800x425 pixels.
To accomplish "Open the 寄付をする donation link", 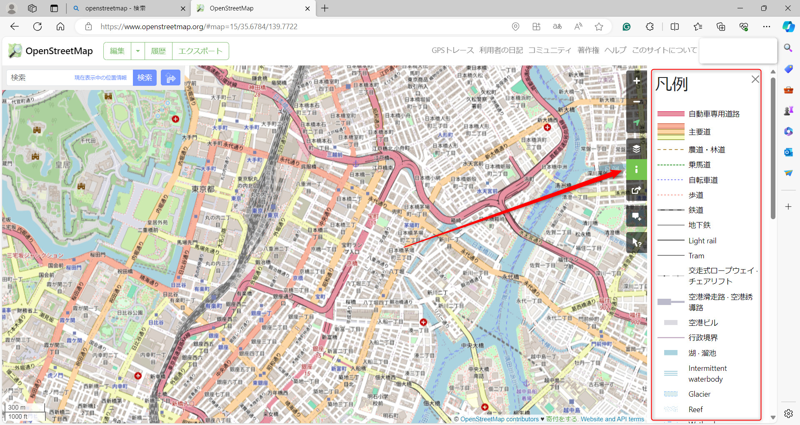I will pyautogui.click(x=562, y=419).
